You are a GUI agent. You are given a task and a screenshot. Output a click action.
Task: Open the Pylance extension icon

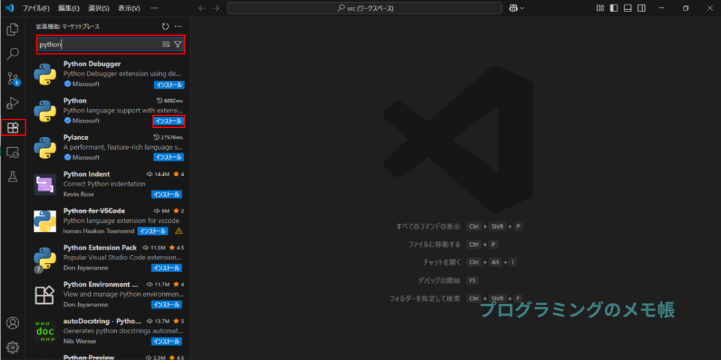pyautogui.click(x=45, y=148)
